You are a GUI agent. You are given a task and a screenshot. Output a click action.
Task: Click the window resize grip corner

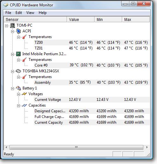148,154
